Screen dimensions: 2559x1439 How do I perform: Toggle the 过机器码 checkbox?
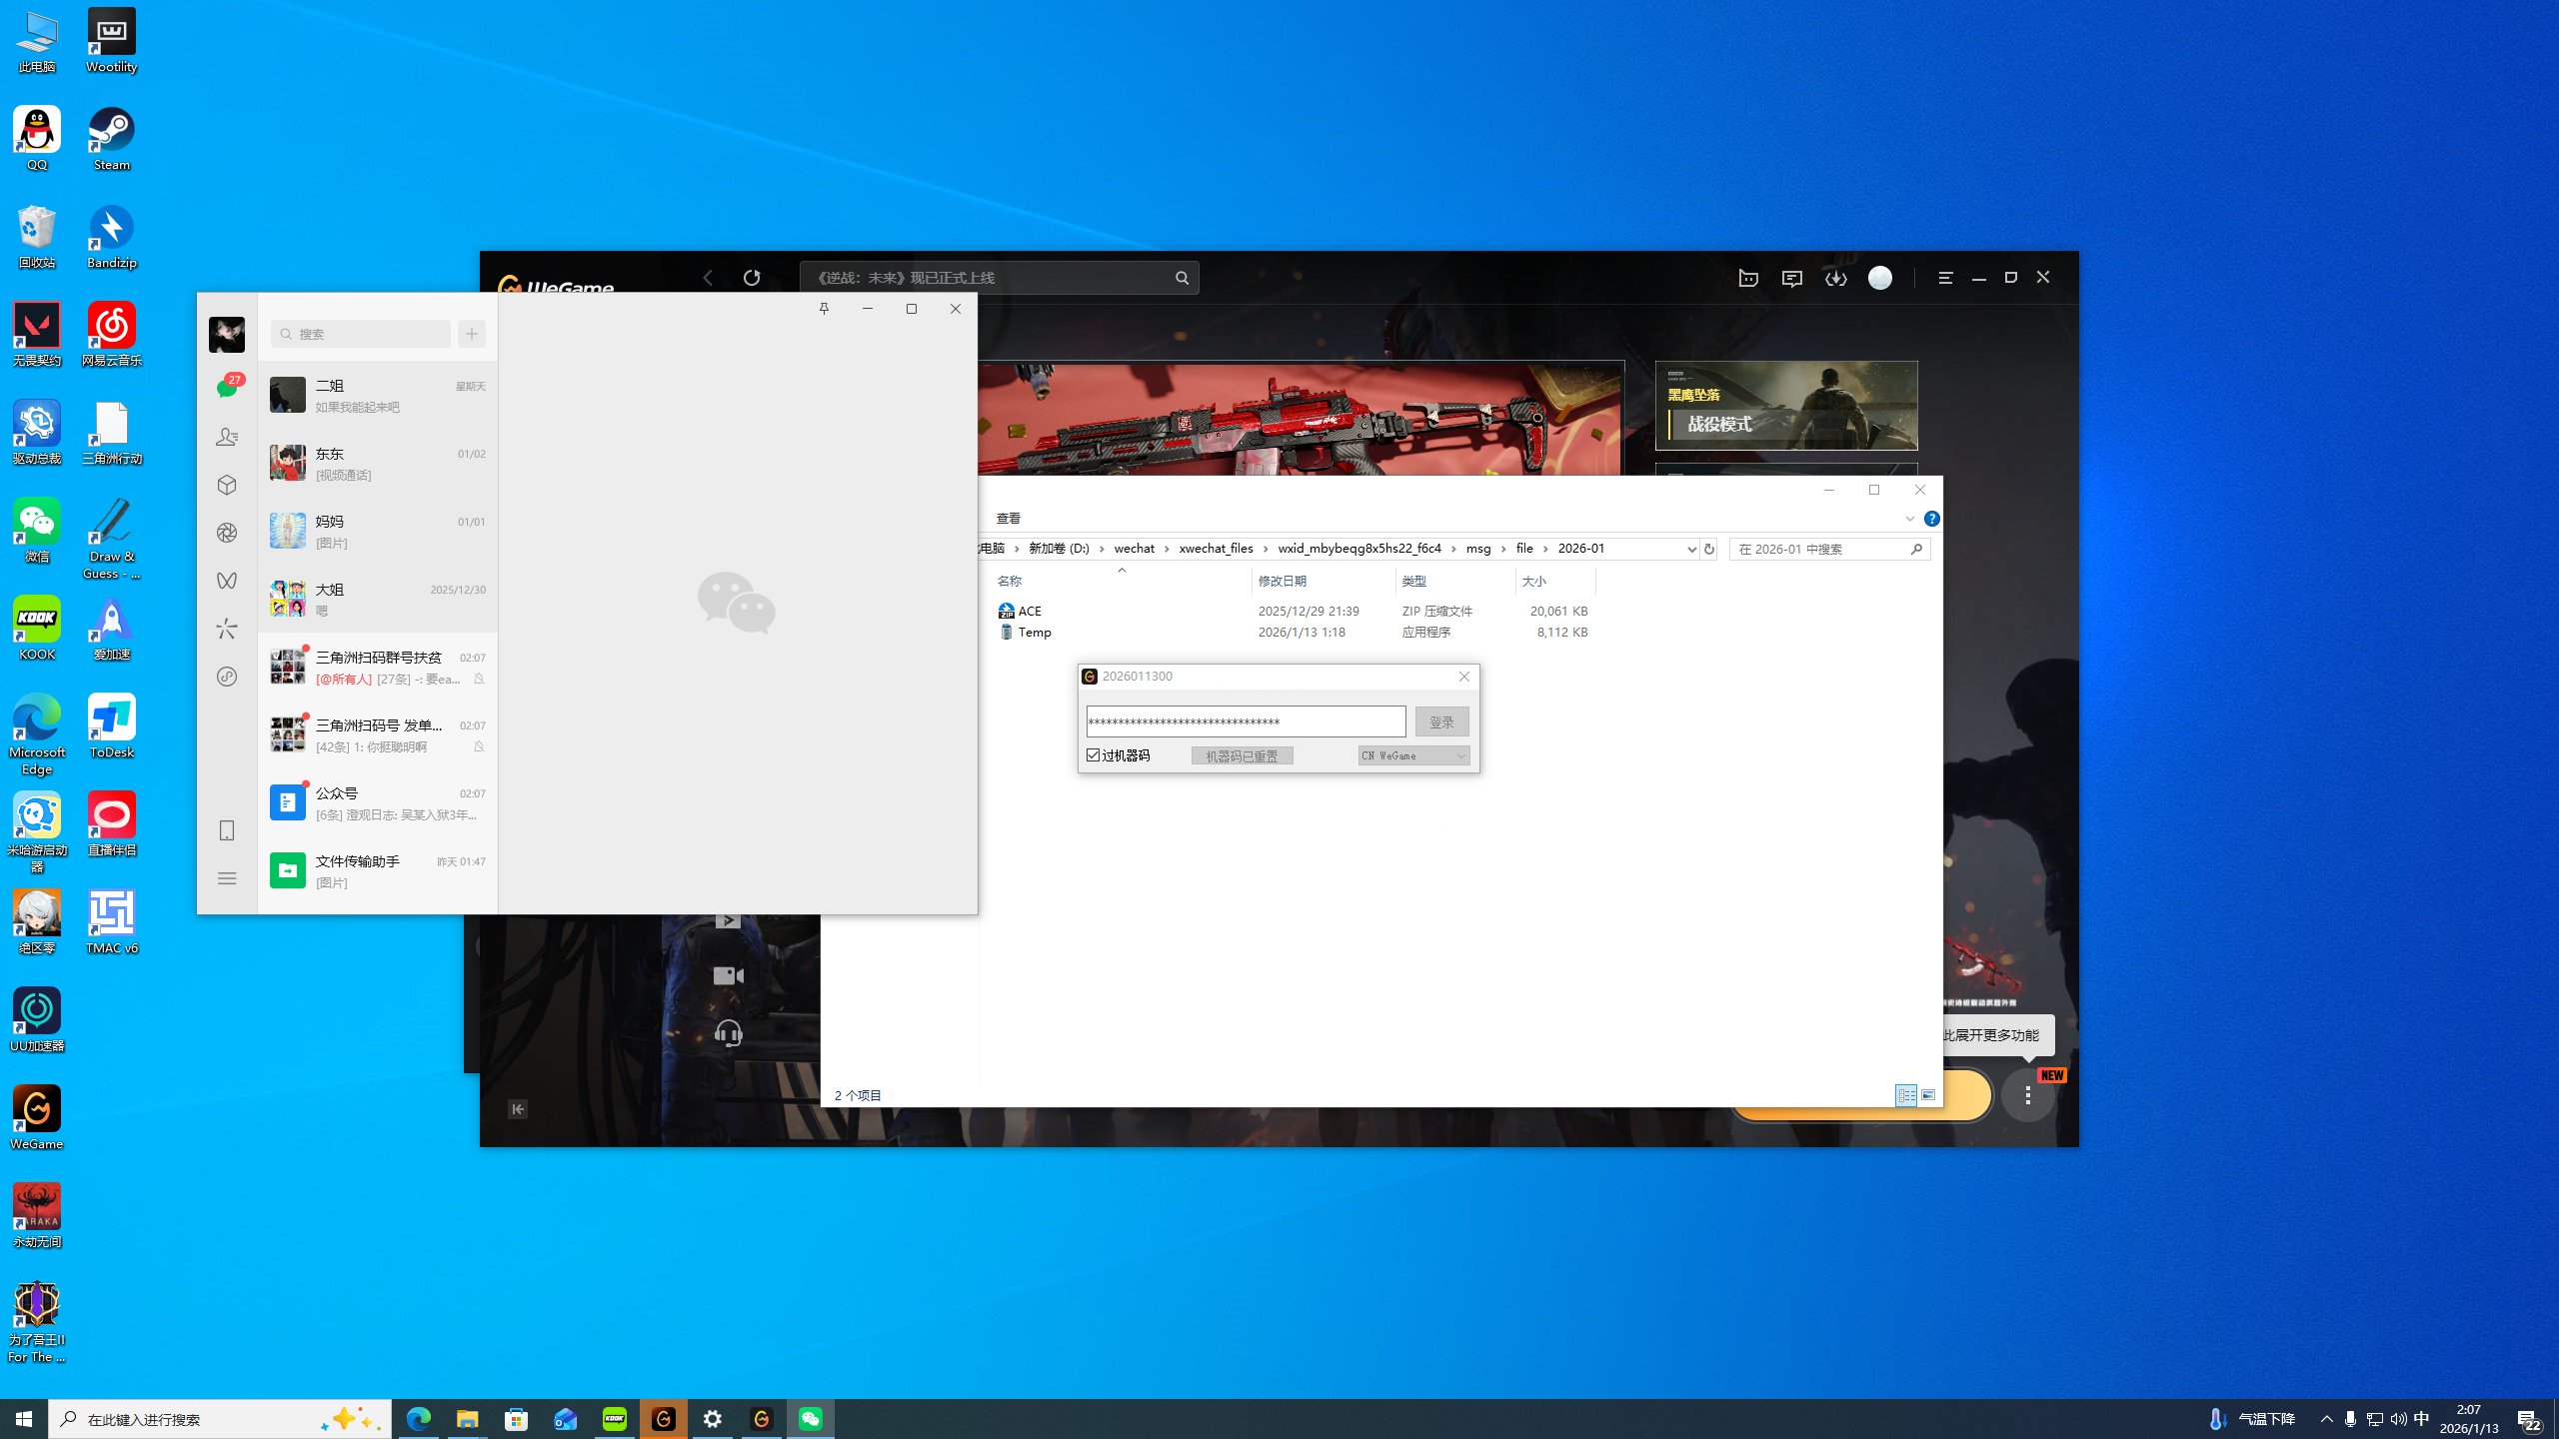coord(1094,755)
